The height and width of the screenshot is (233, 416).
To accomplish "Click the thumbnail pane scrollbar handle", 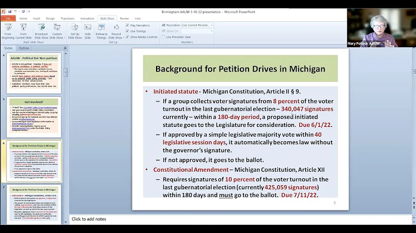I will (x=65, y=72).
